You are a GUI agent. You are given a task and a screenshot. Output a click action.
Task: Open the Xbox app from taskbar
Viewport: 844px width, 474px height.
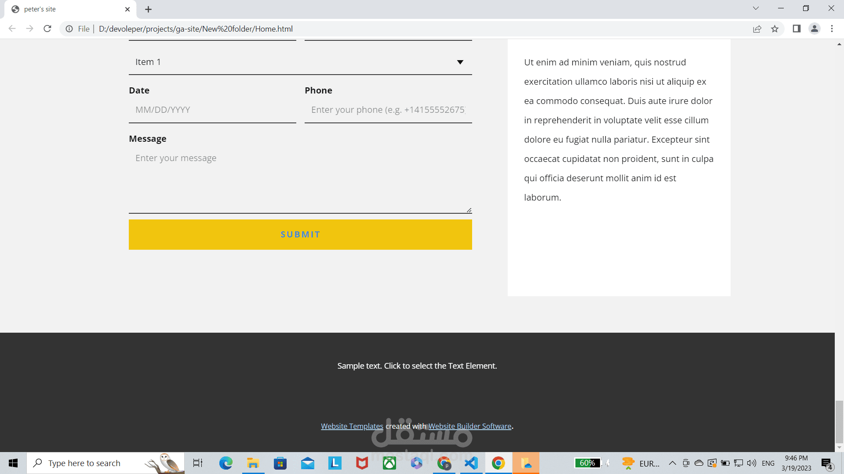point(389,463)
